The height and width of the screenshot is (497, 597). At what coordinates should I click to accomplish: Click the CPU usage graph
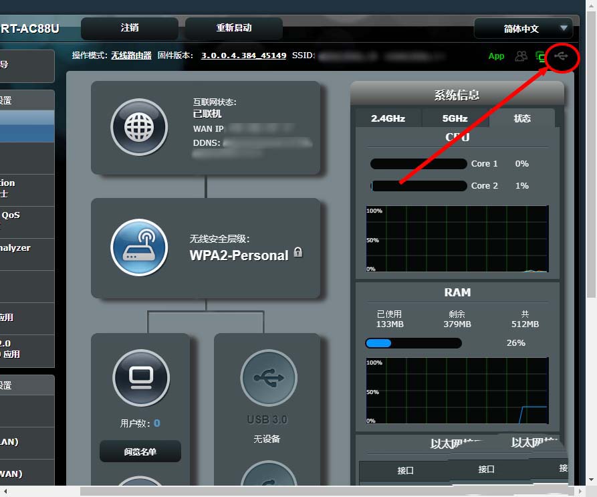pyautogui.click(x=457, y=239)
